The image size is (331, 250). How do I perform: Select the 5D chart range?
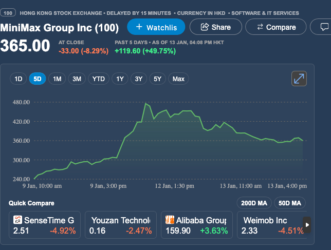click(38, 79)
